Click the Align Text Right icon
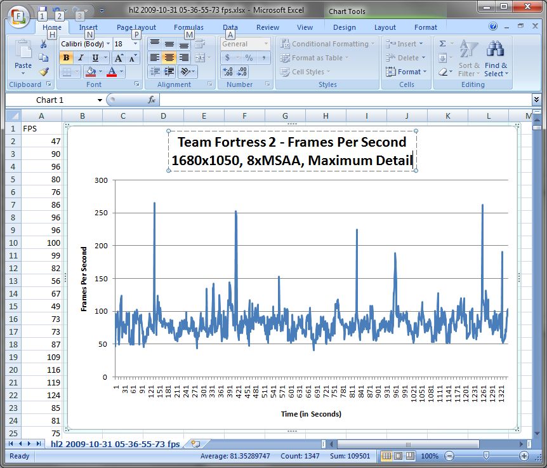Screen dimensions: 547x468 pyautogui.click(x=184, y=58)
